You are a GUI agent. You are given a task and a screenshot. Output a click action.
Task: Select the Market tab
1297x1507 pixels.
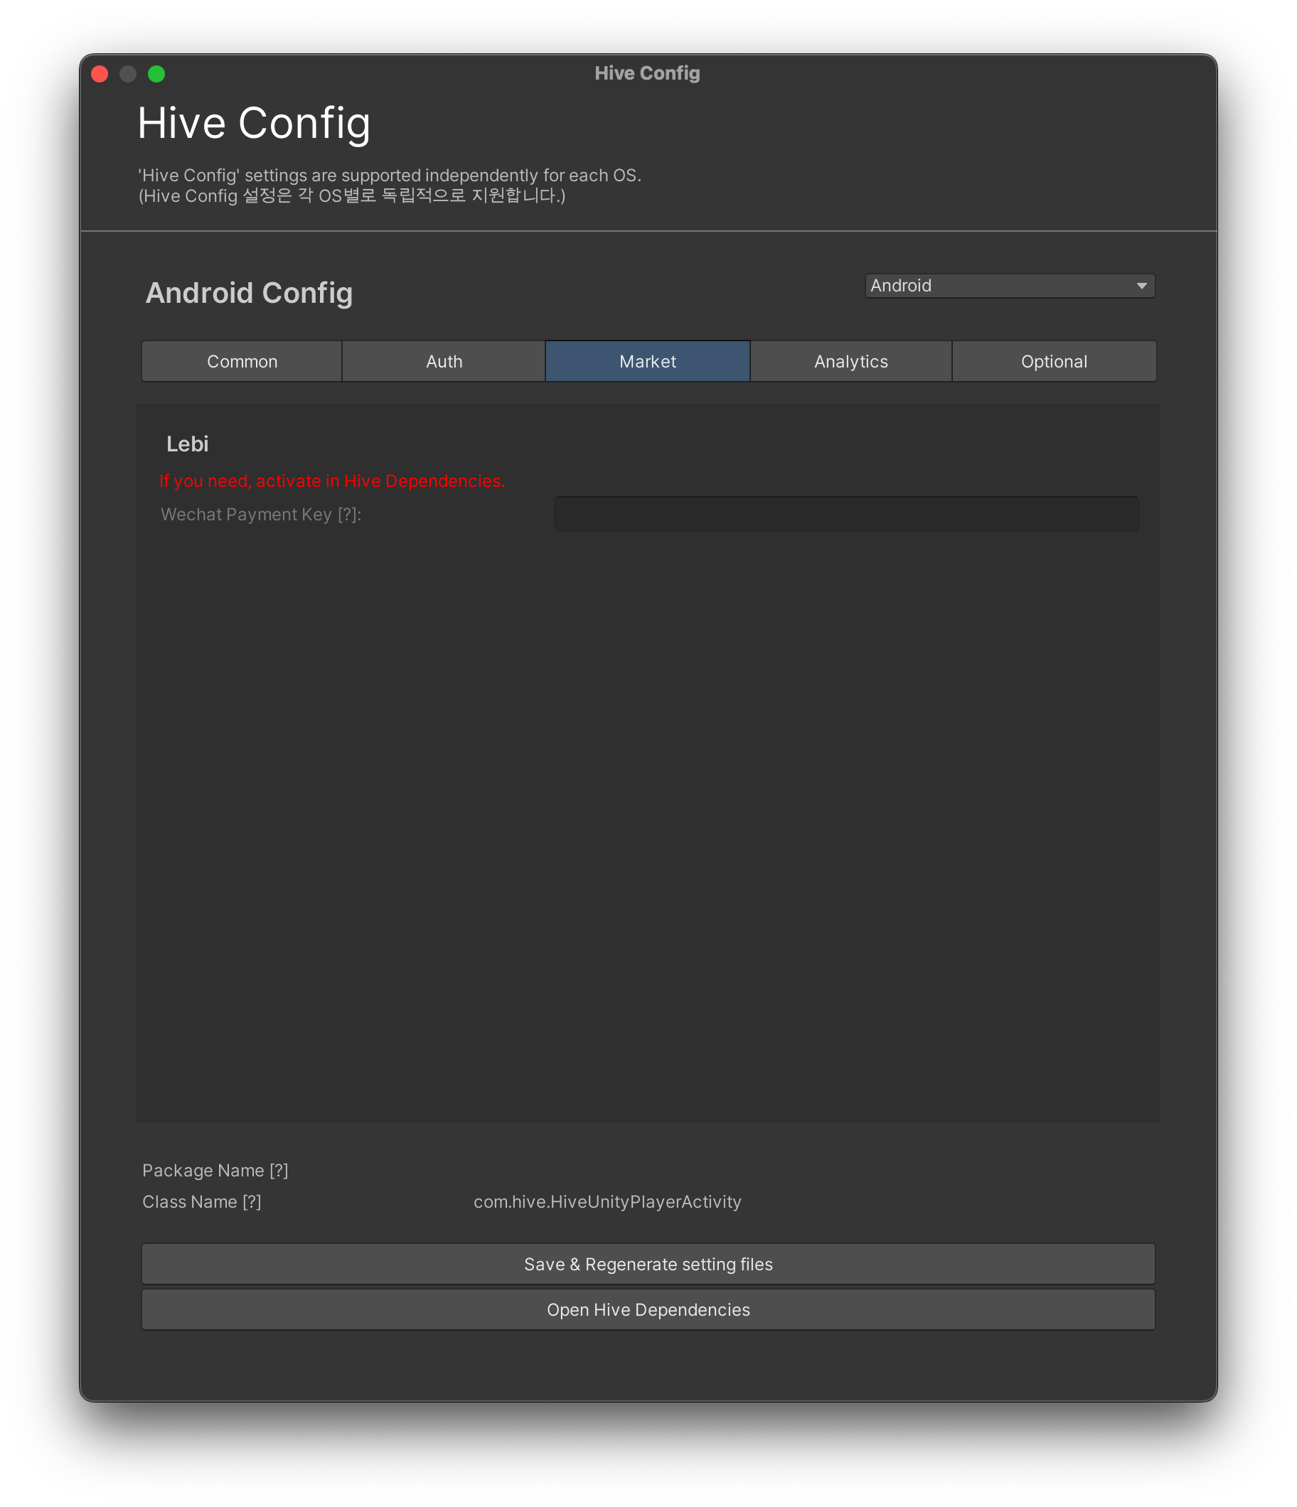(x=647, y=362)
